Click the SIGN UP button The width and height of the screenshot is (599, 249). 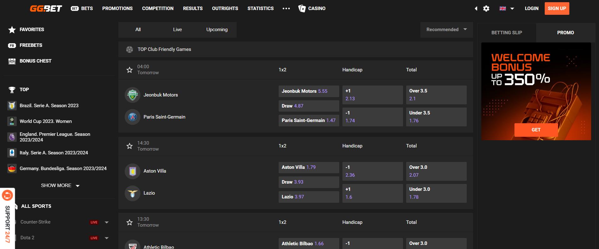pyautogui.click(x=557, y=8)
